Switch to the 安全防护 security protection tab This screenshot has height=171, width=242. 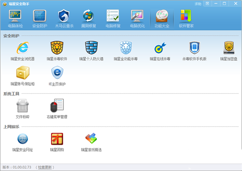(x=40, y=19)
